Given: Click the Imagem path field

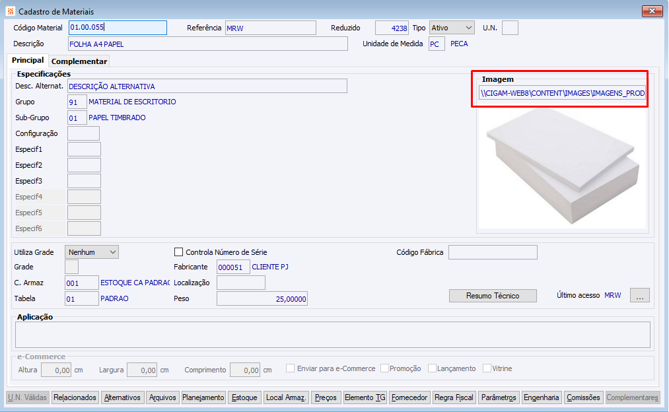Looking at the screenshot, I should pos(562,93).
